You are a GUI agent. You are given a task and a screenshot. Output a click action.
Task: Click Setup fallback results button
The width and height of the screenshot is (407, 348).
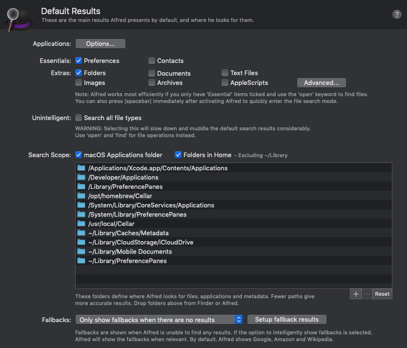(287, 320)
